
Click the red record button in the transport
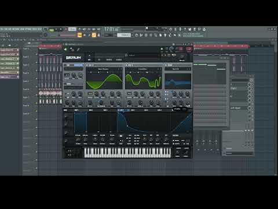click(66, 30)
